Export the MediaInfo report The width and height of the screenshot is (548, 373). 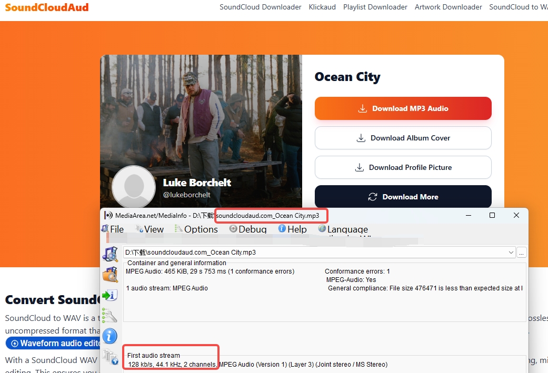(111, 295)
